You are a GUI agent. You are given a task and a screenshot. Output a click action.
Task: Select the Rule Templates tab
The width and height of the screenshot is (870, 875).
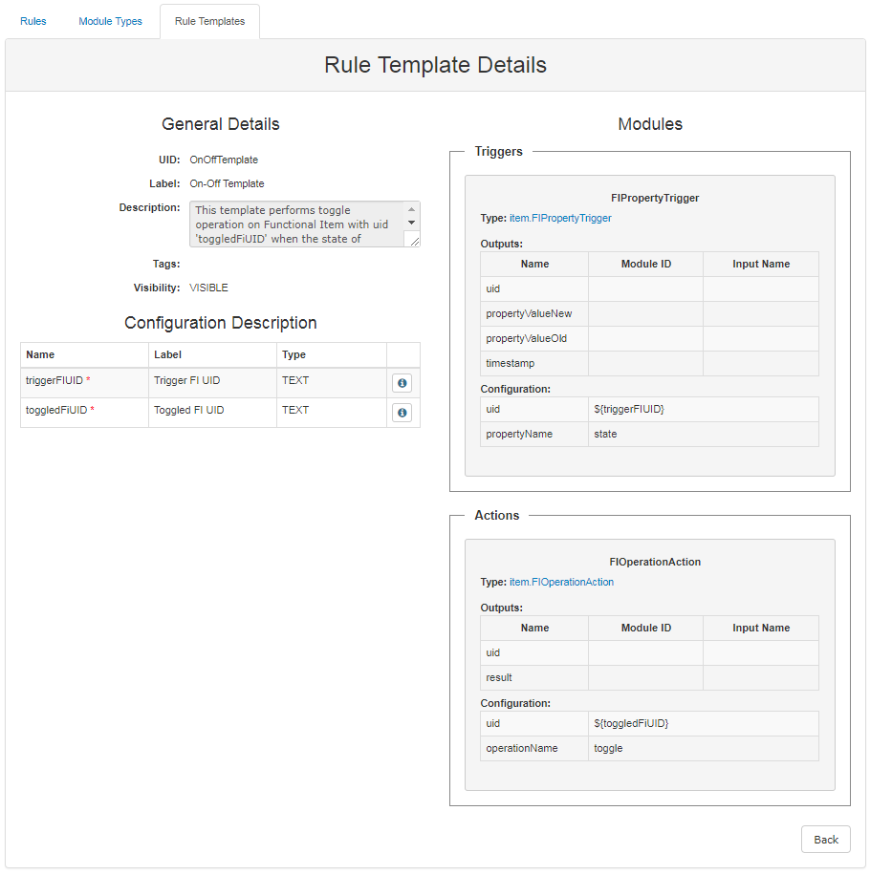click(209, 20)
